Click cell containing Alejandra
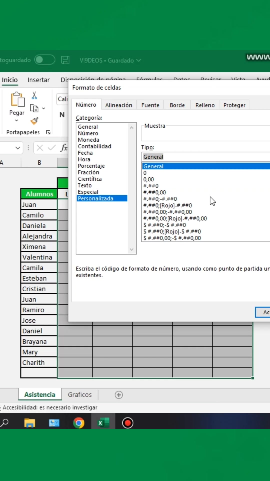This screenshot has width=270, height=481. tap(39, 236)
